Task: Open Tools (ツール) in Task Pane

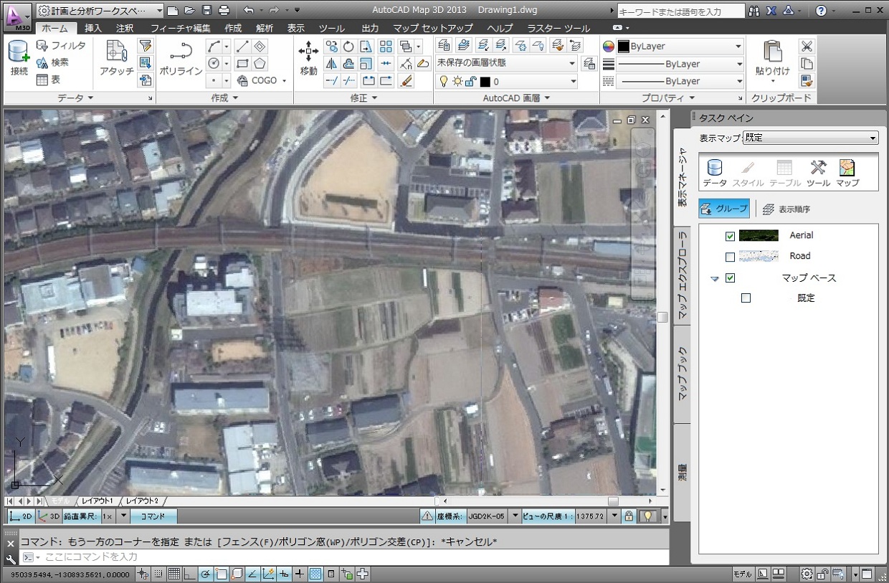Action: click(818, 173)
